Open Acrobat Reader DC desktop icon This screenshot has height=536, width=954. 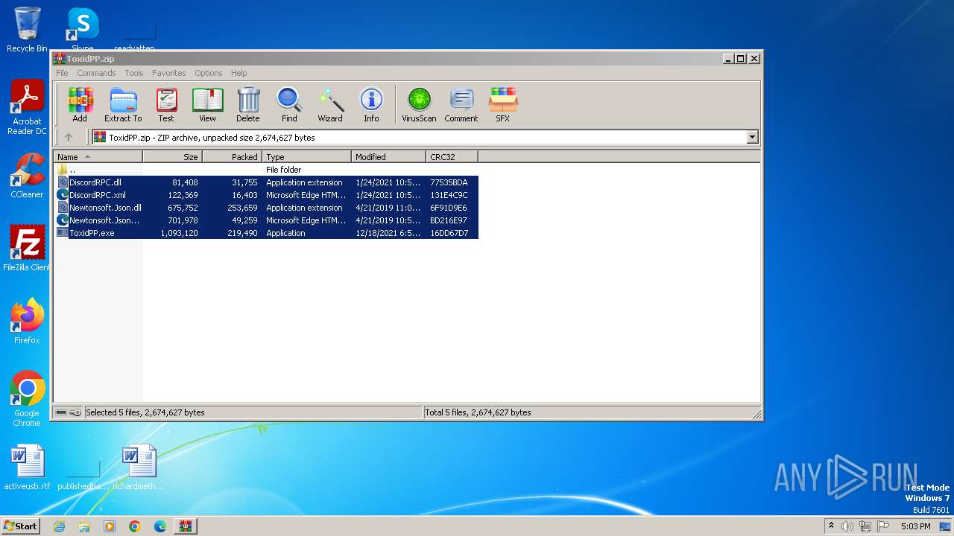[x=27, y=108]
